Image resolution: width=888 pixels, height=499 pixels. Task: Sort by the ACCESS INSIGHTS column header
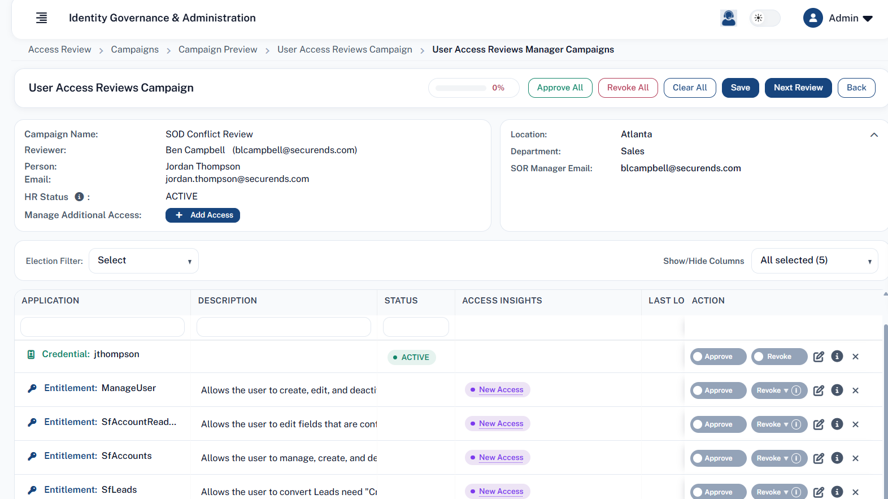(x=502, y=301)
